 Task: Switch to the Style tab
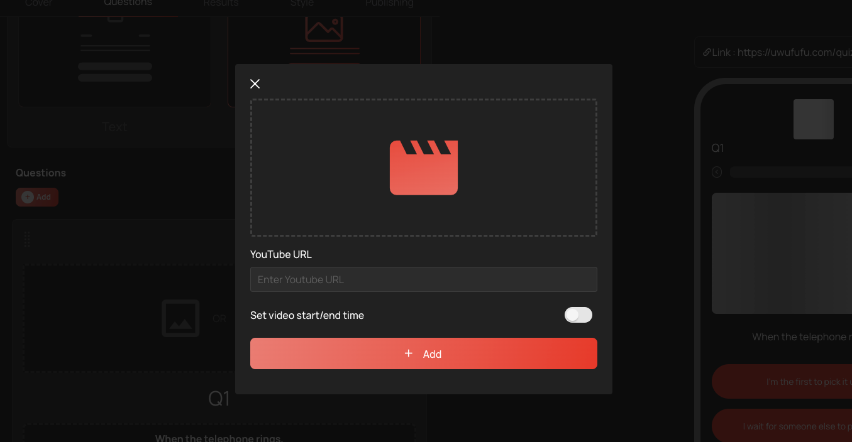(x=302, y=3)
